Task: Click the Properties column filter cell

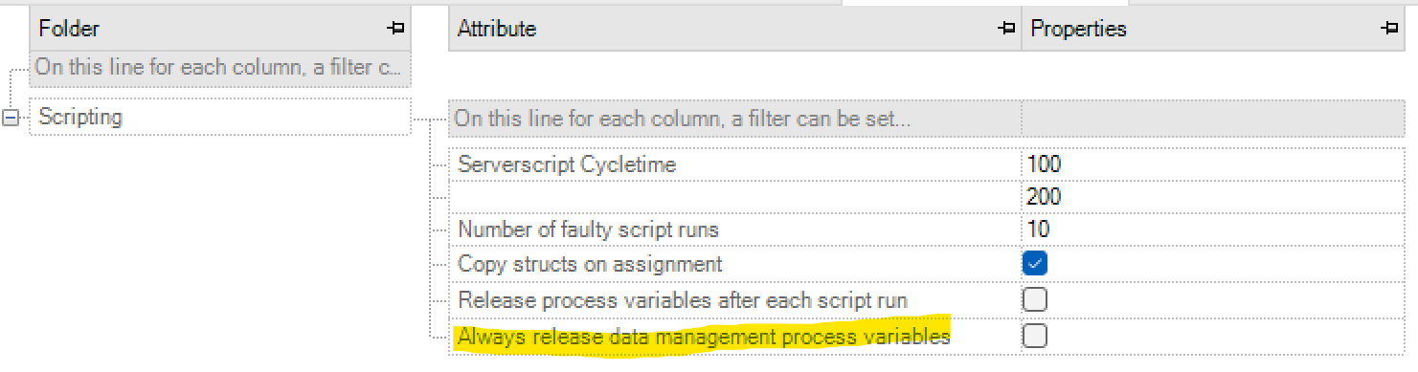Action: tap(1214, 120)
